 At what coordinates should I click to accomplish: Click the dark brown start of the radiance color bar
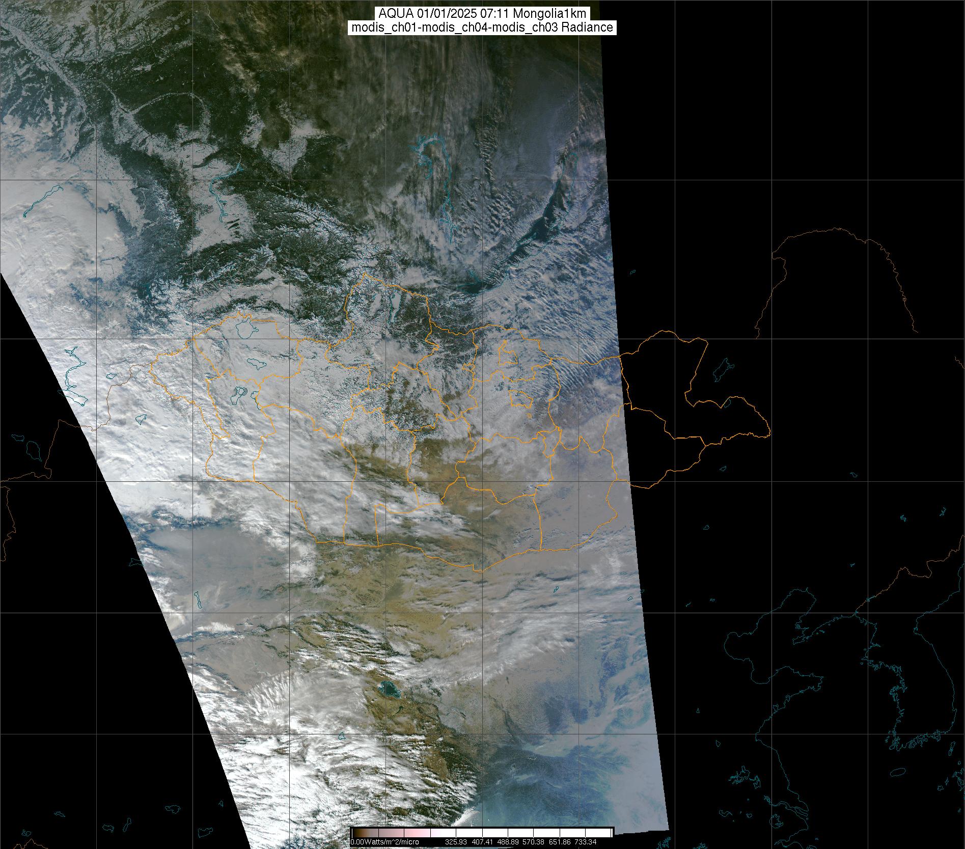(356, 833)
